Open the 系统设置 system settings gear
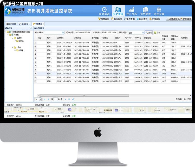The image size is (195, 167). [159, 11]
